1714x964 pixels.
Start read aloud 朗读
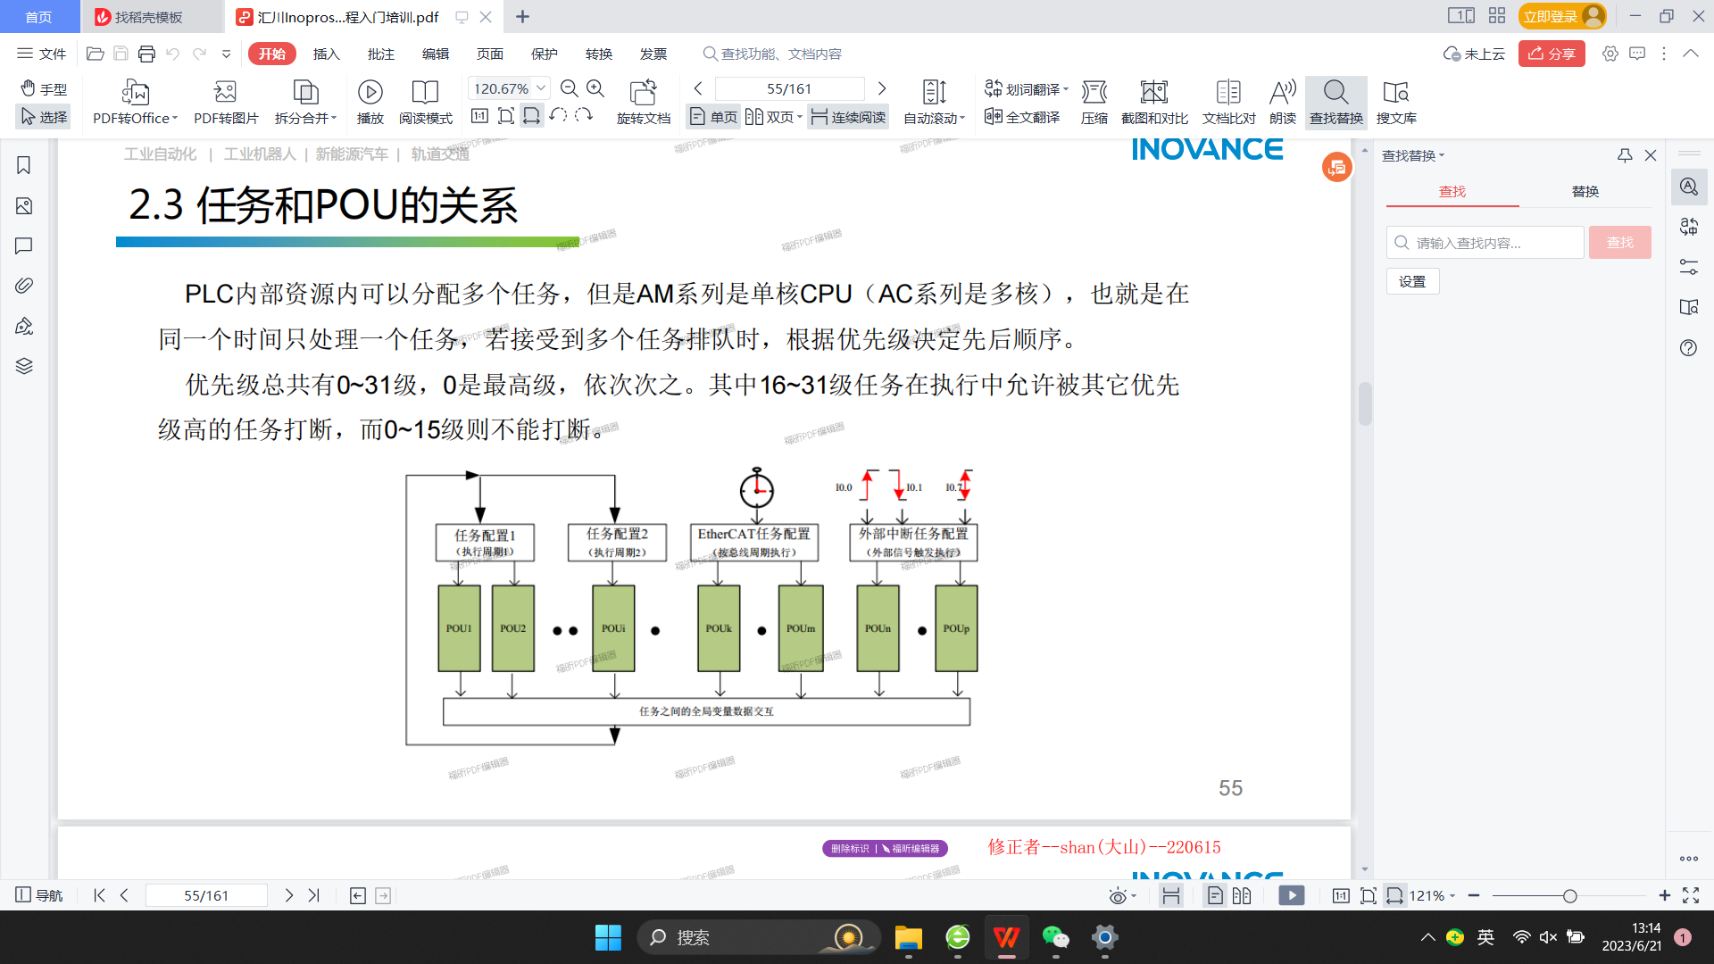pyautogui.click(x=1282, y=103)
